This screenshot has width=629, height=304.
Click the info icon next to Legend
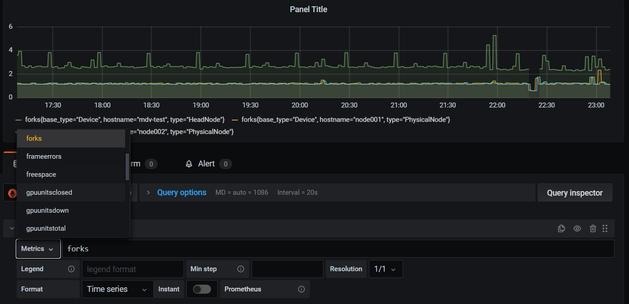(71, 268)
